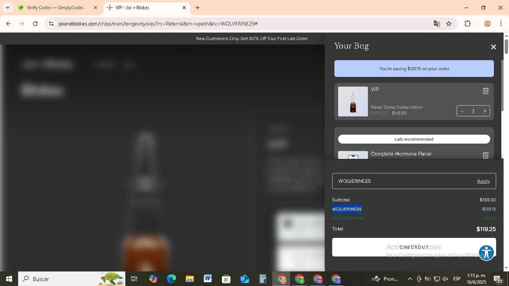The width and height of the screenshot is (509, 286).
Task: Go forward in browser history
Action: [x=22, y=24]
